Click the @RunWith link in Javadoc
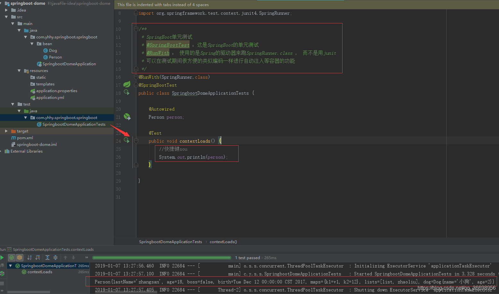The width and height of the screenshot is (499, 294). point(158,53)
